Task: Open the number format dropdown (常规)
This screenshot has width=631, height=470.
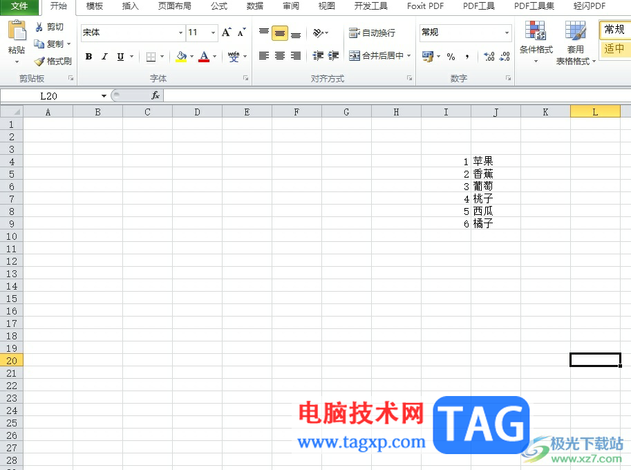Action: click(507, 32)
